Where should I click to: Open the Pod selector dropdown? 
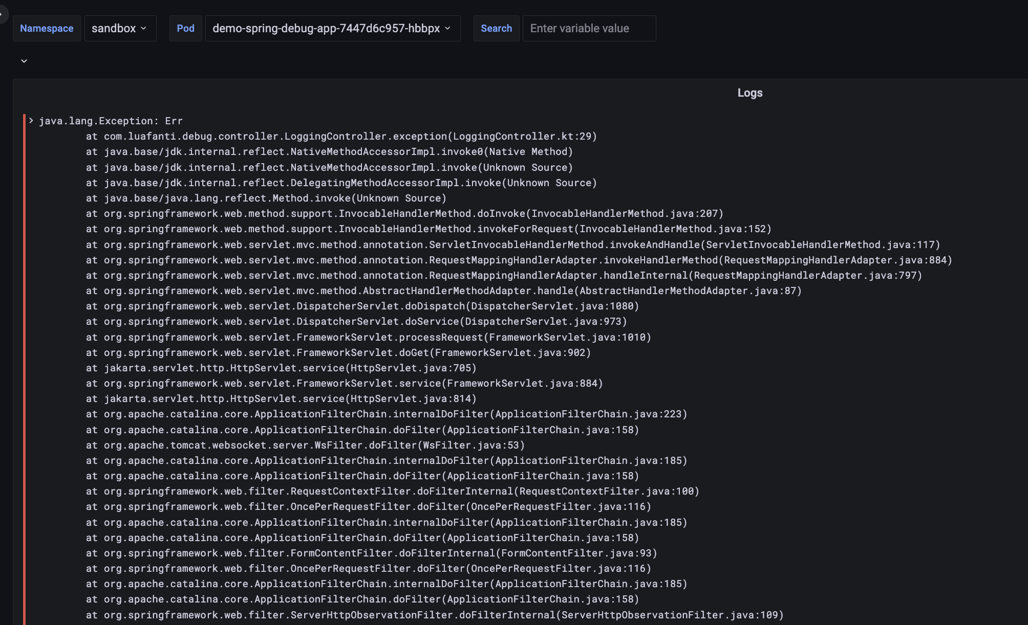pos(332,29)
